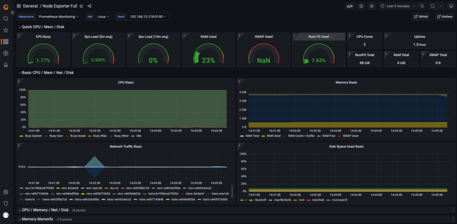
Task: Open the CPU Busy panel title menu
Action: [43, 37]
